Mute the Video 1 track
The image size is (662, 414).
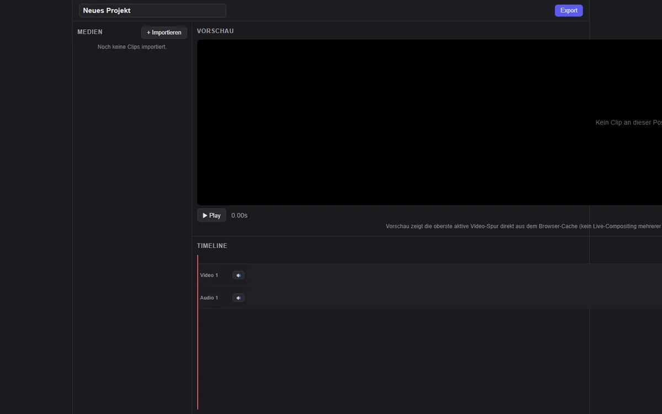[x=238, y=275]
